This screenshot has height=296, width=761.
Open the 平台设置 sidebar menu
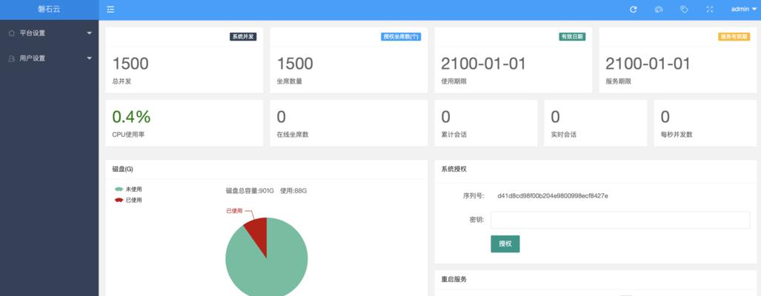point(49,33)
